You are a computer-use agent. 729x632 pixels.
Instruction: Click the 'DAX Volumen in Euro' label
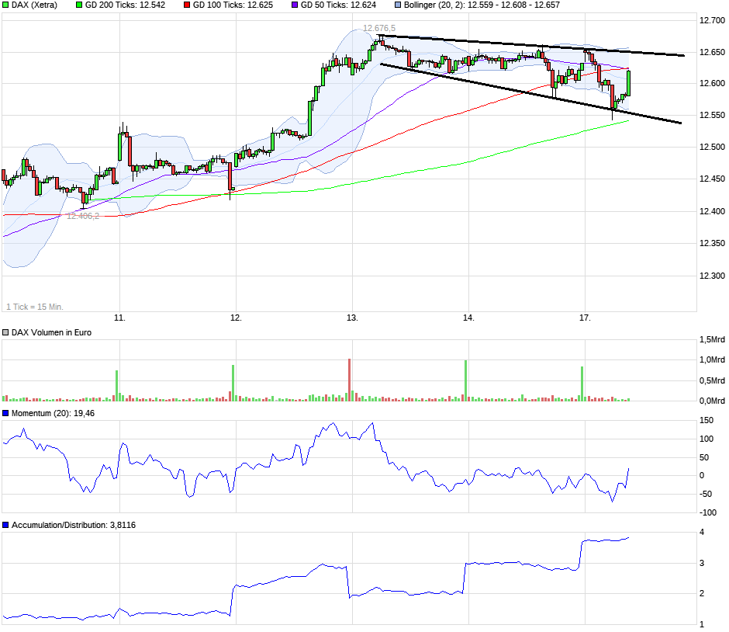point(52,333)
